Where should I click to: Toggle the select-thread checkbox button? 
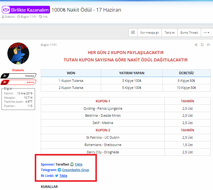tap(133, 33)
